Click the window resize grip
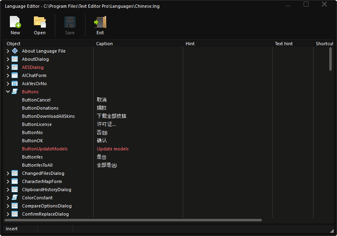The image size is (337, 236). [x=332, y=231]
